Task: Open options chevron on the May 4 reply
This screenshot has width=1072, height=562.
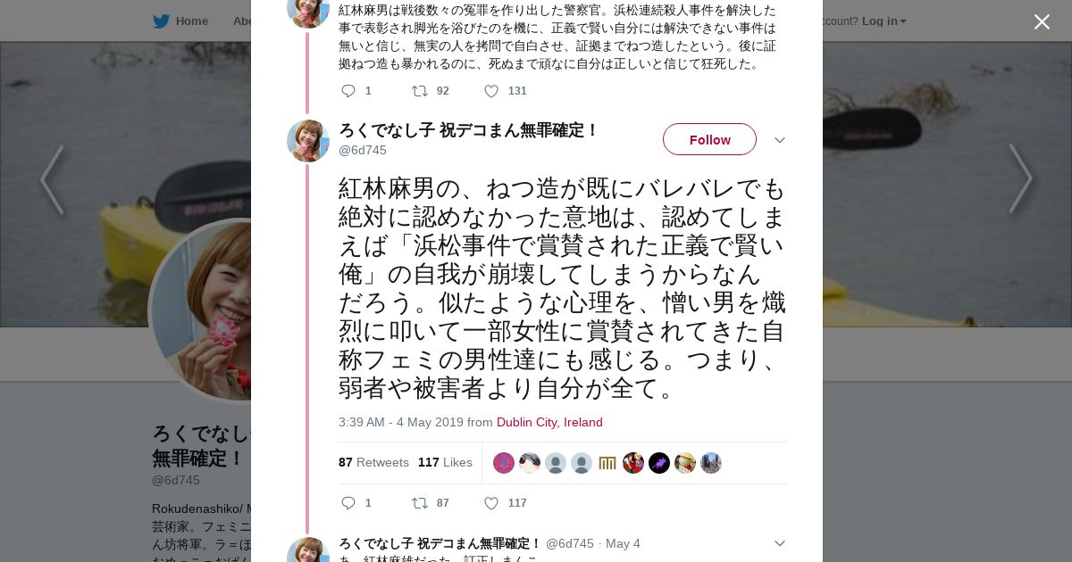Action: 779,543
